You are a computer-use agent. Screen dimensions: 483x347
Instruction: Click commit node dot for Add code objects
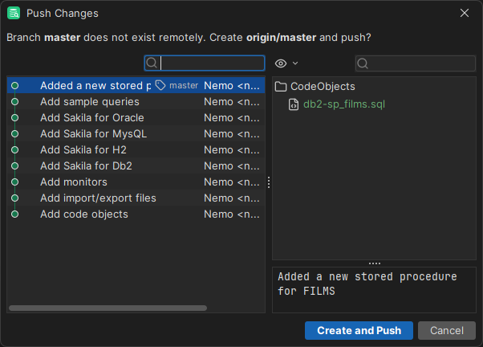click(14, 214)
